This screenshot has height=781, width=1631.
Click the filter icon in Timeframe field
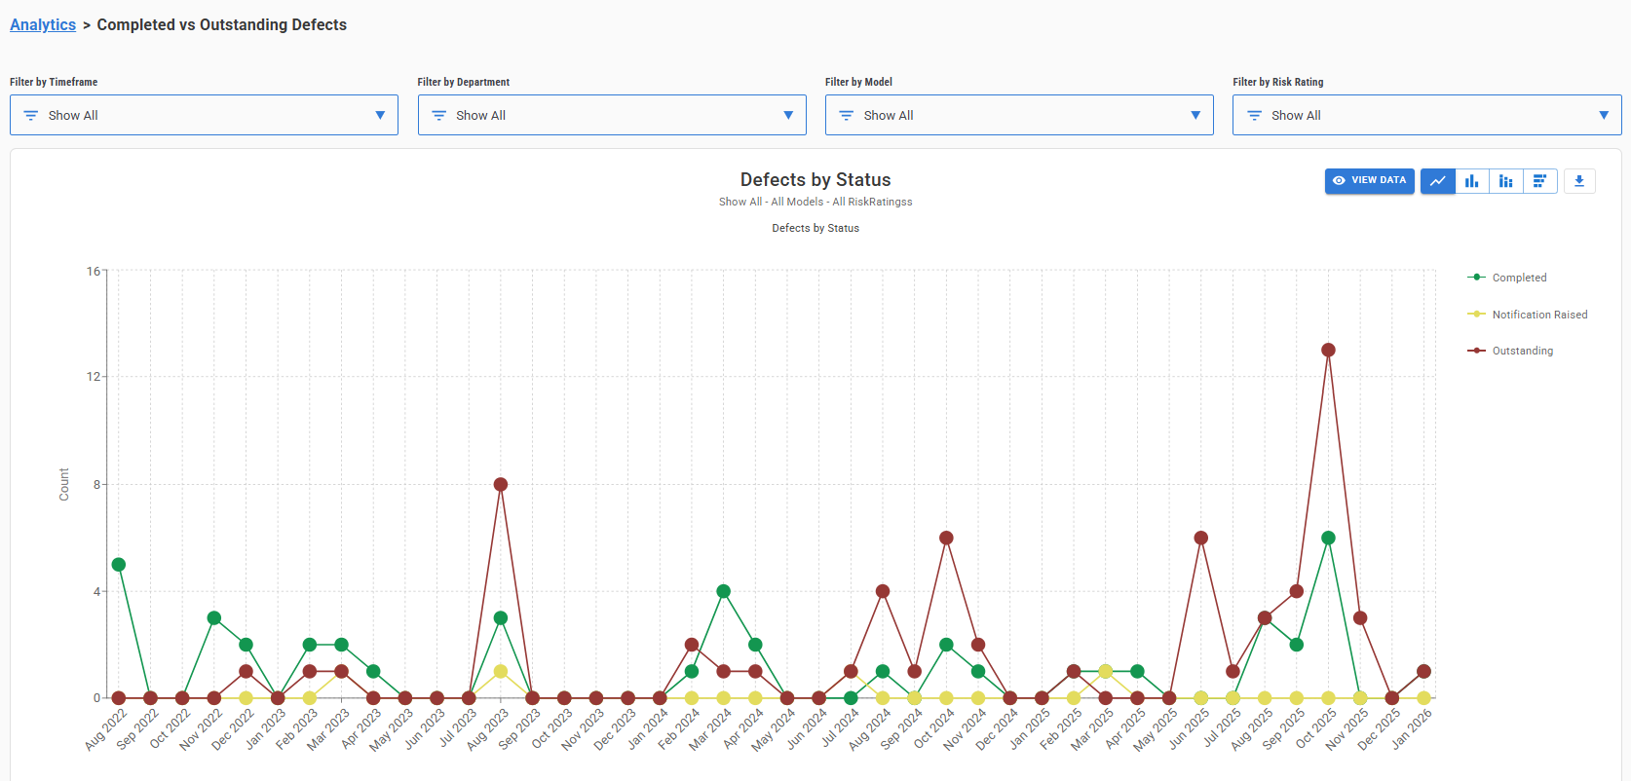click(x=31, y=116)
